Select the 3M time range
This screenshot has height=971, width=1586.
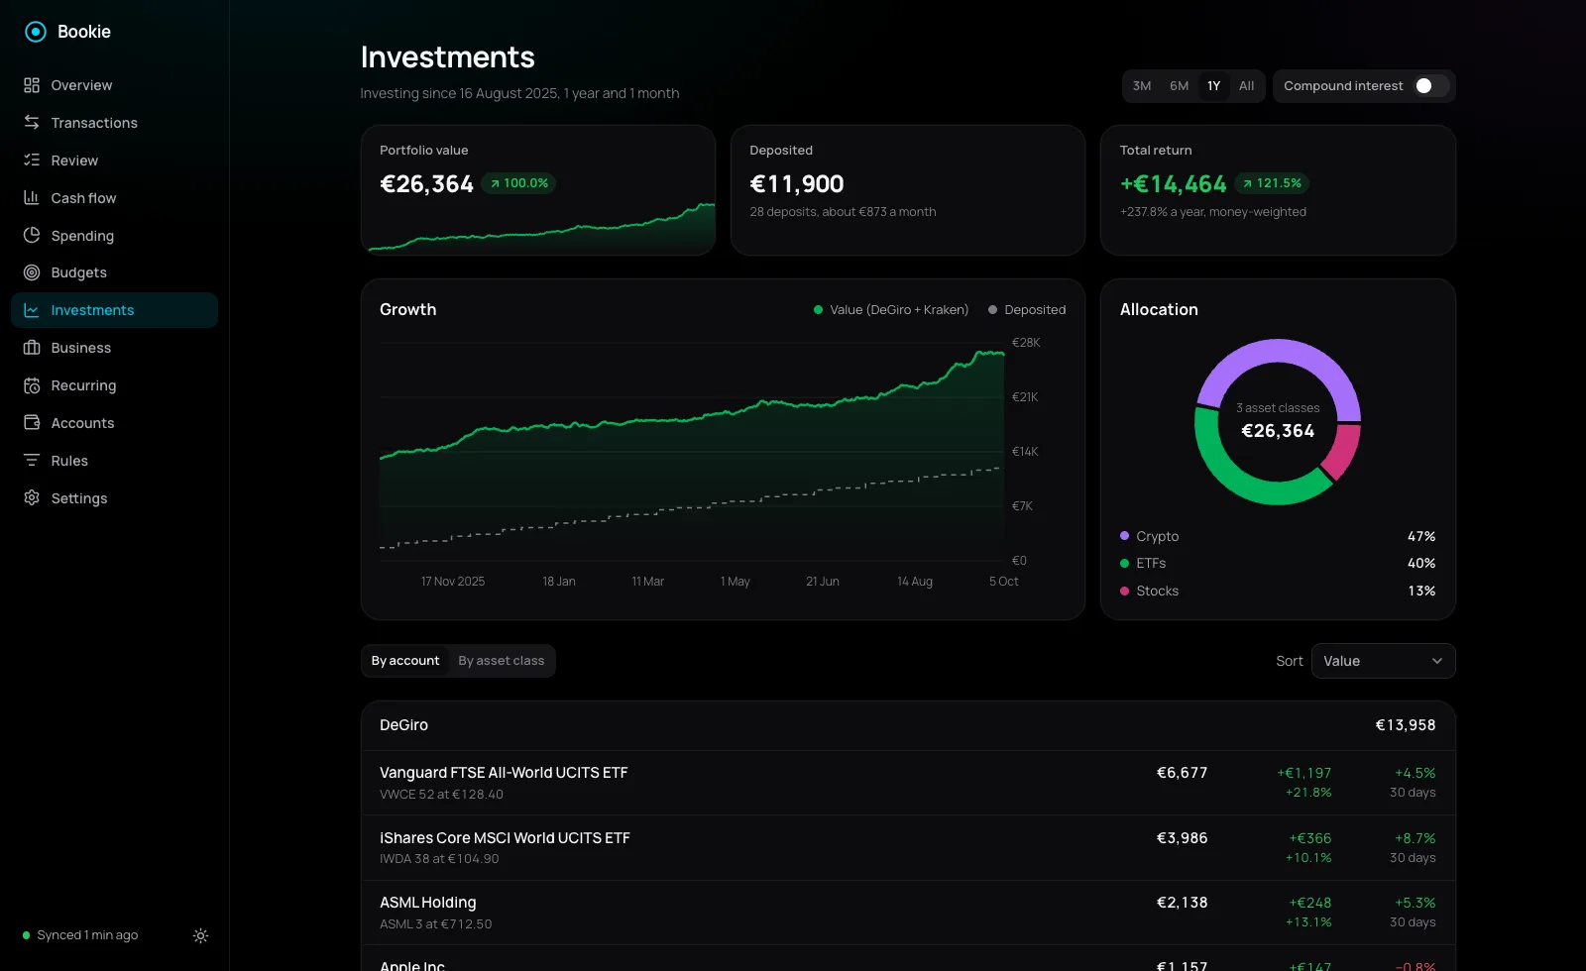tap(1142, 86)
